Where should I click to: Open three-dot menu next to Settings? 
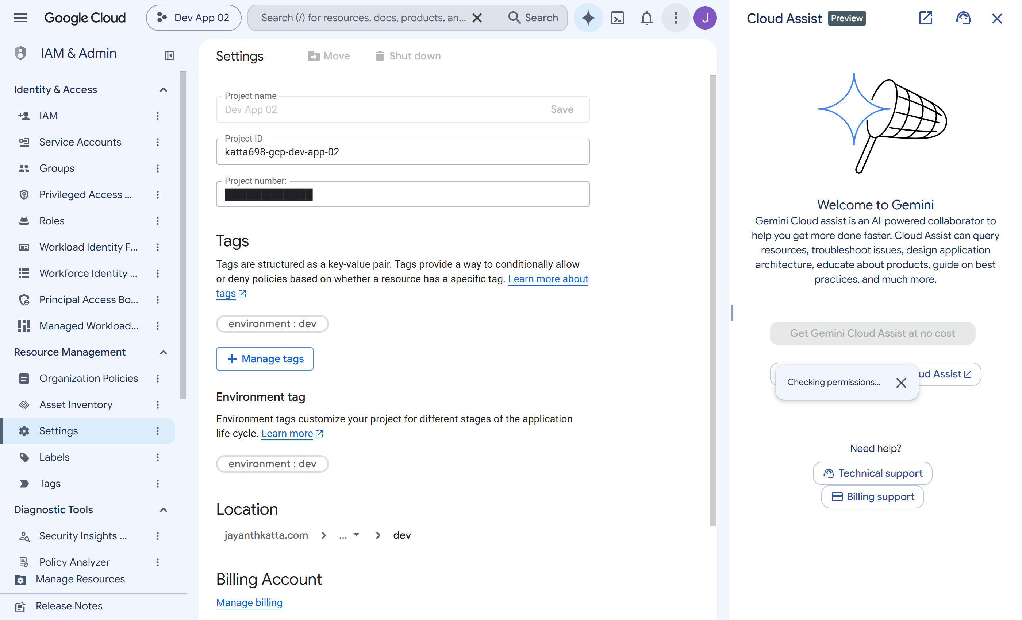pyautogui.click(x=158, y=431)
